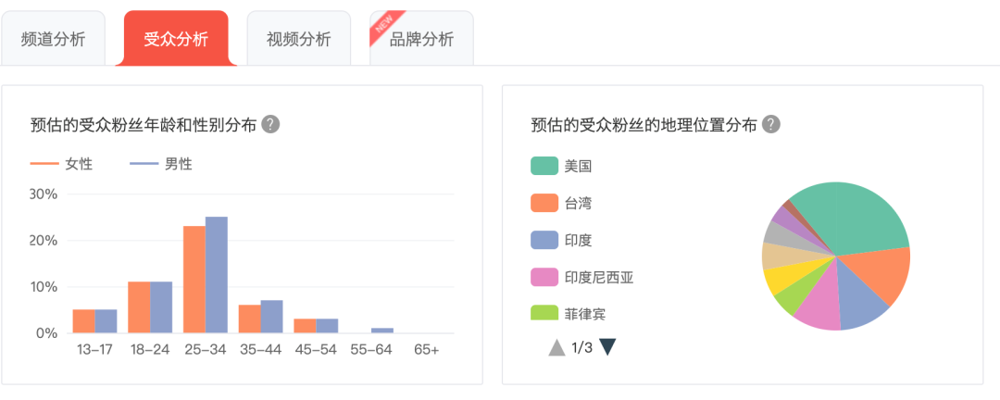Click the male bar for 25-34
The width and height of the screenshot is (1000, 400).
coord(216,275)
